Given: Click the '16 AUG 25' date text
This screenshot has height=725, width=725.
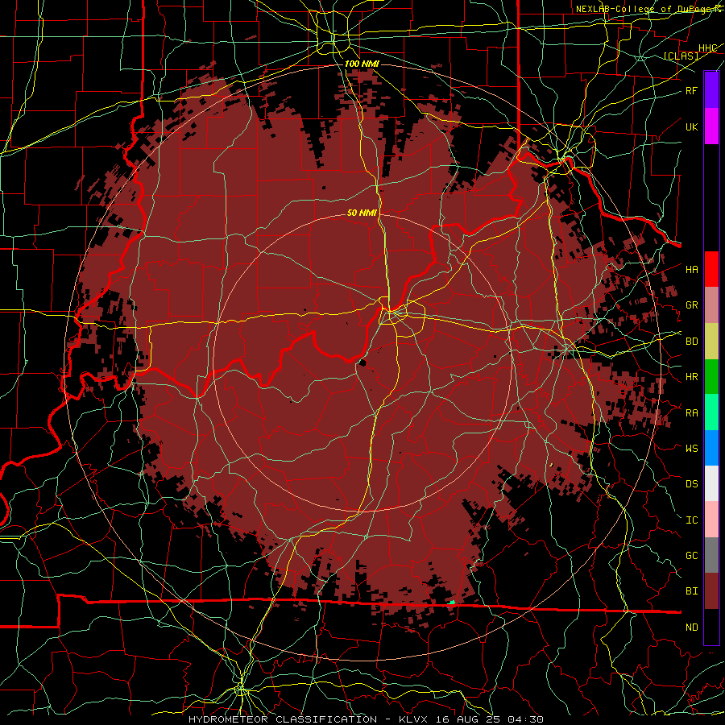Looking at the screenshot, I should pyautogui.click(x=467, y=719).
